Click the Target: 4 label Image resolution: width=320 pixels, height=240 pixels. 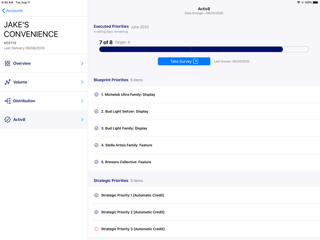point(122,42)
